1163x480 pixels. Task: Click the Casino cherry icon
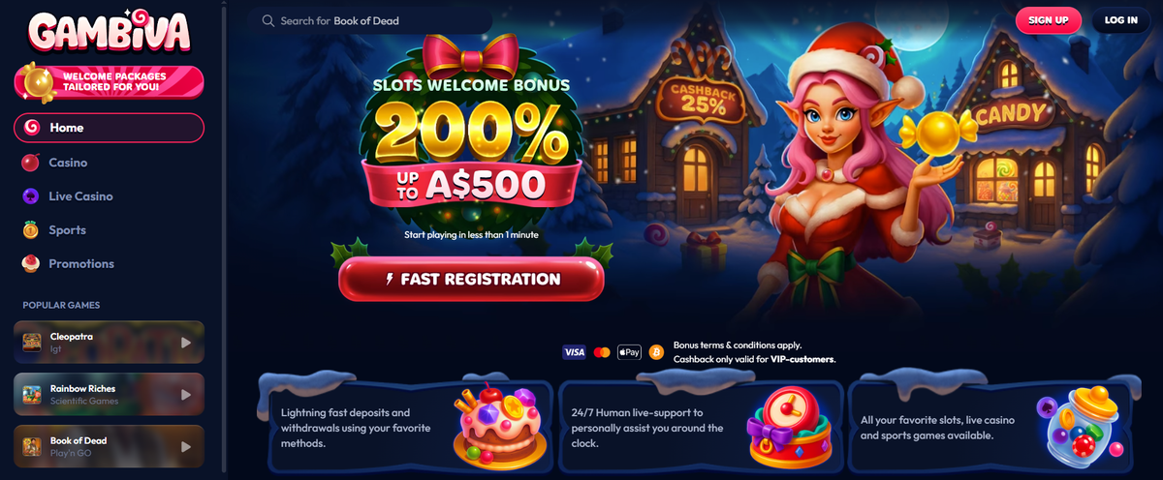point(31,163)
